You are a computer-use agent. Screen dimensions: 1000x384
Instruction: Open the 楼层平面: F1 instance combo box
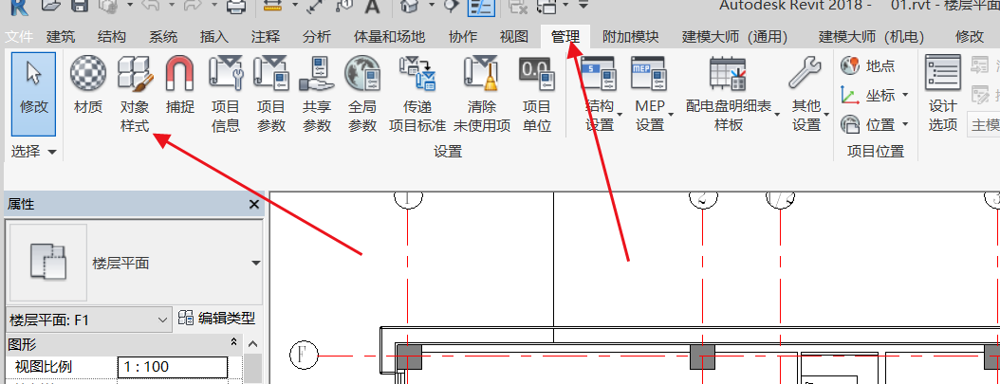(88, 320)
